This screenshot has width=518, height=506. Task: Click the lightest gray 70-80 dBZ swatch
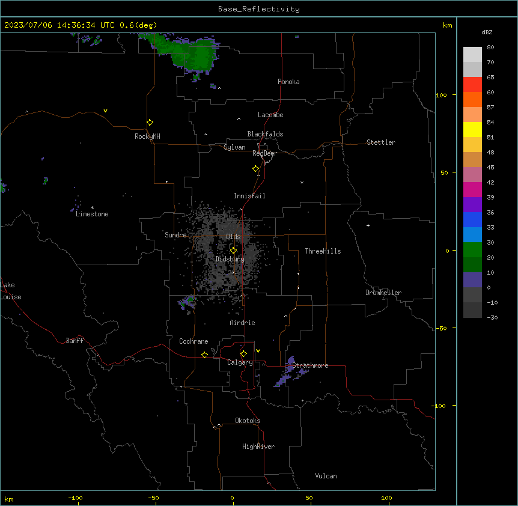(x=472, y=55)
